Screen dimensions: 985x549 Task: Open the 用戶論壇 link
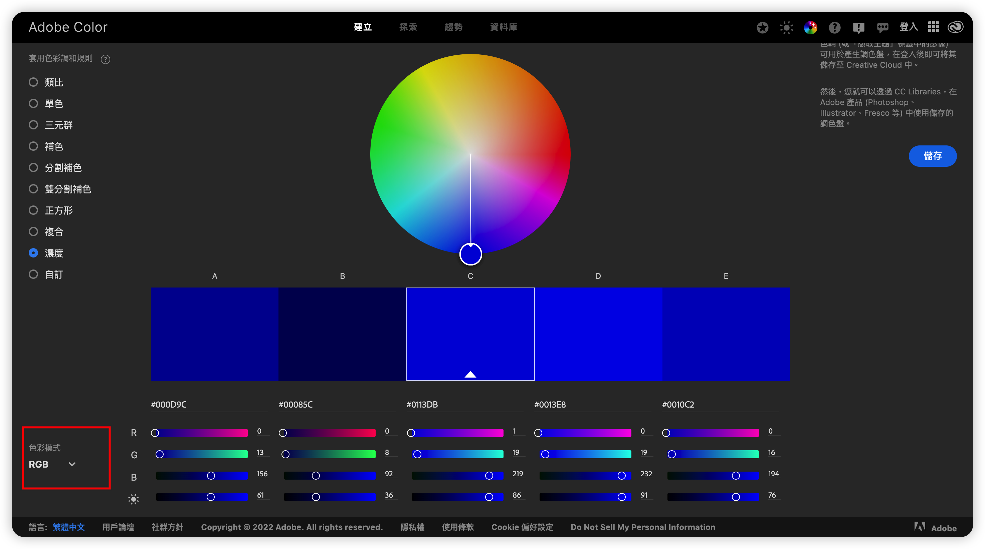tap(118, 527)
